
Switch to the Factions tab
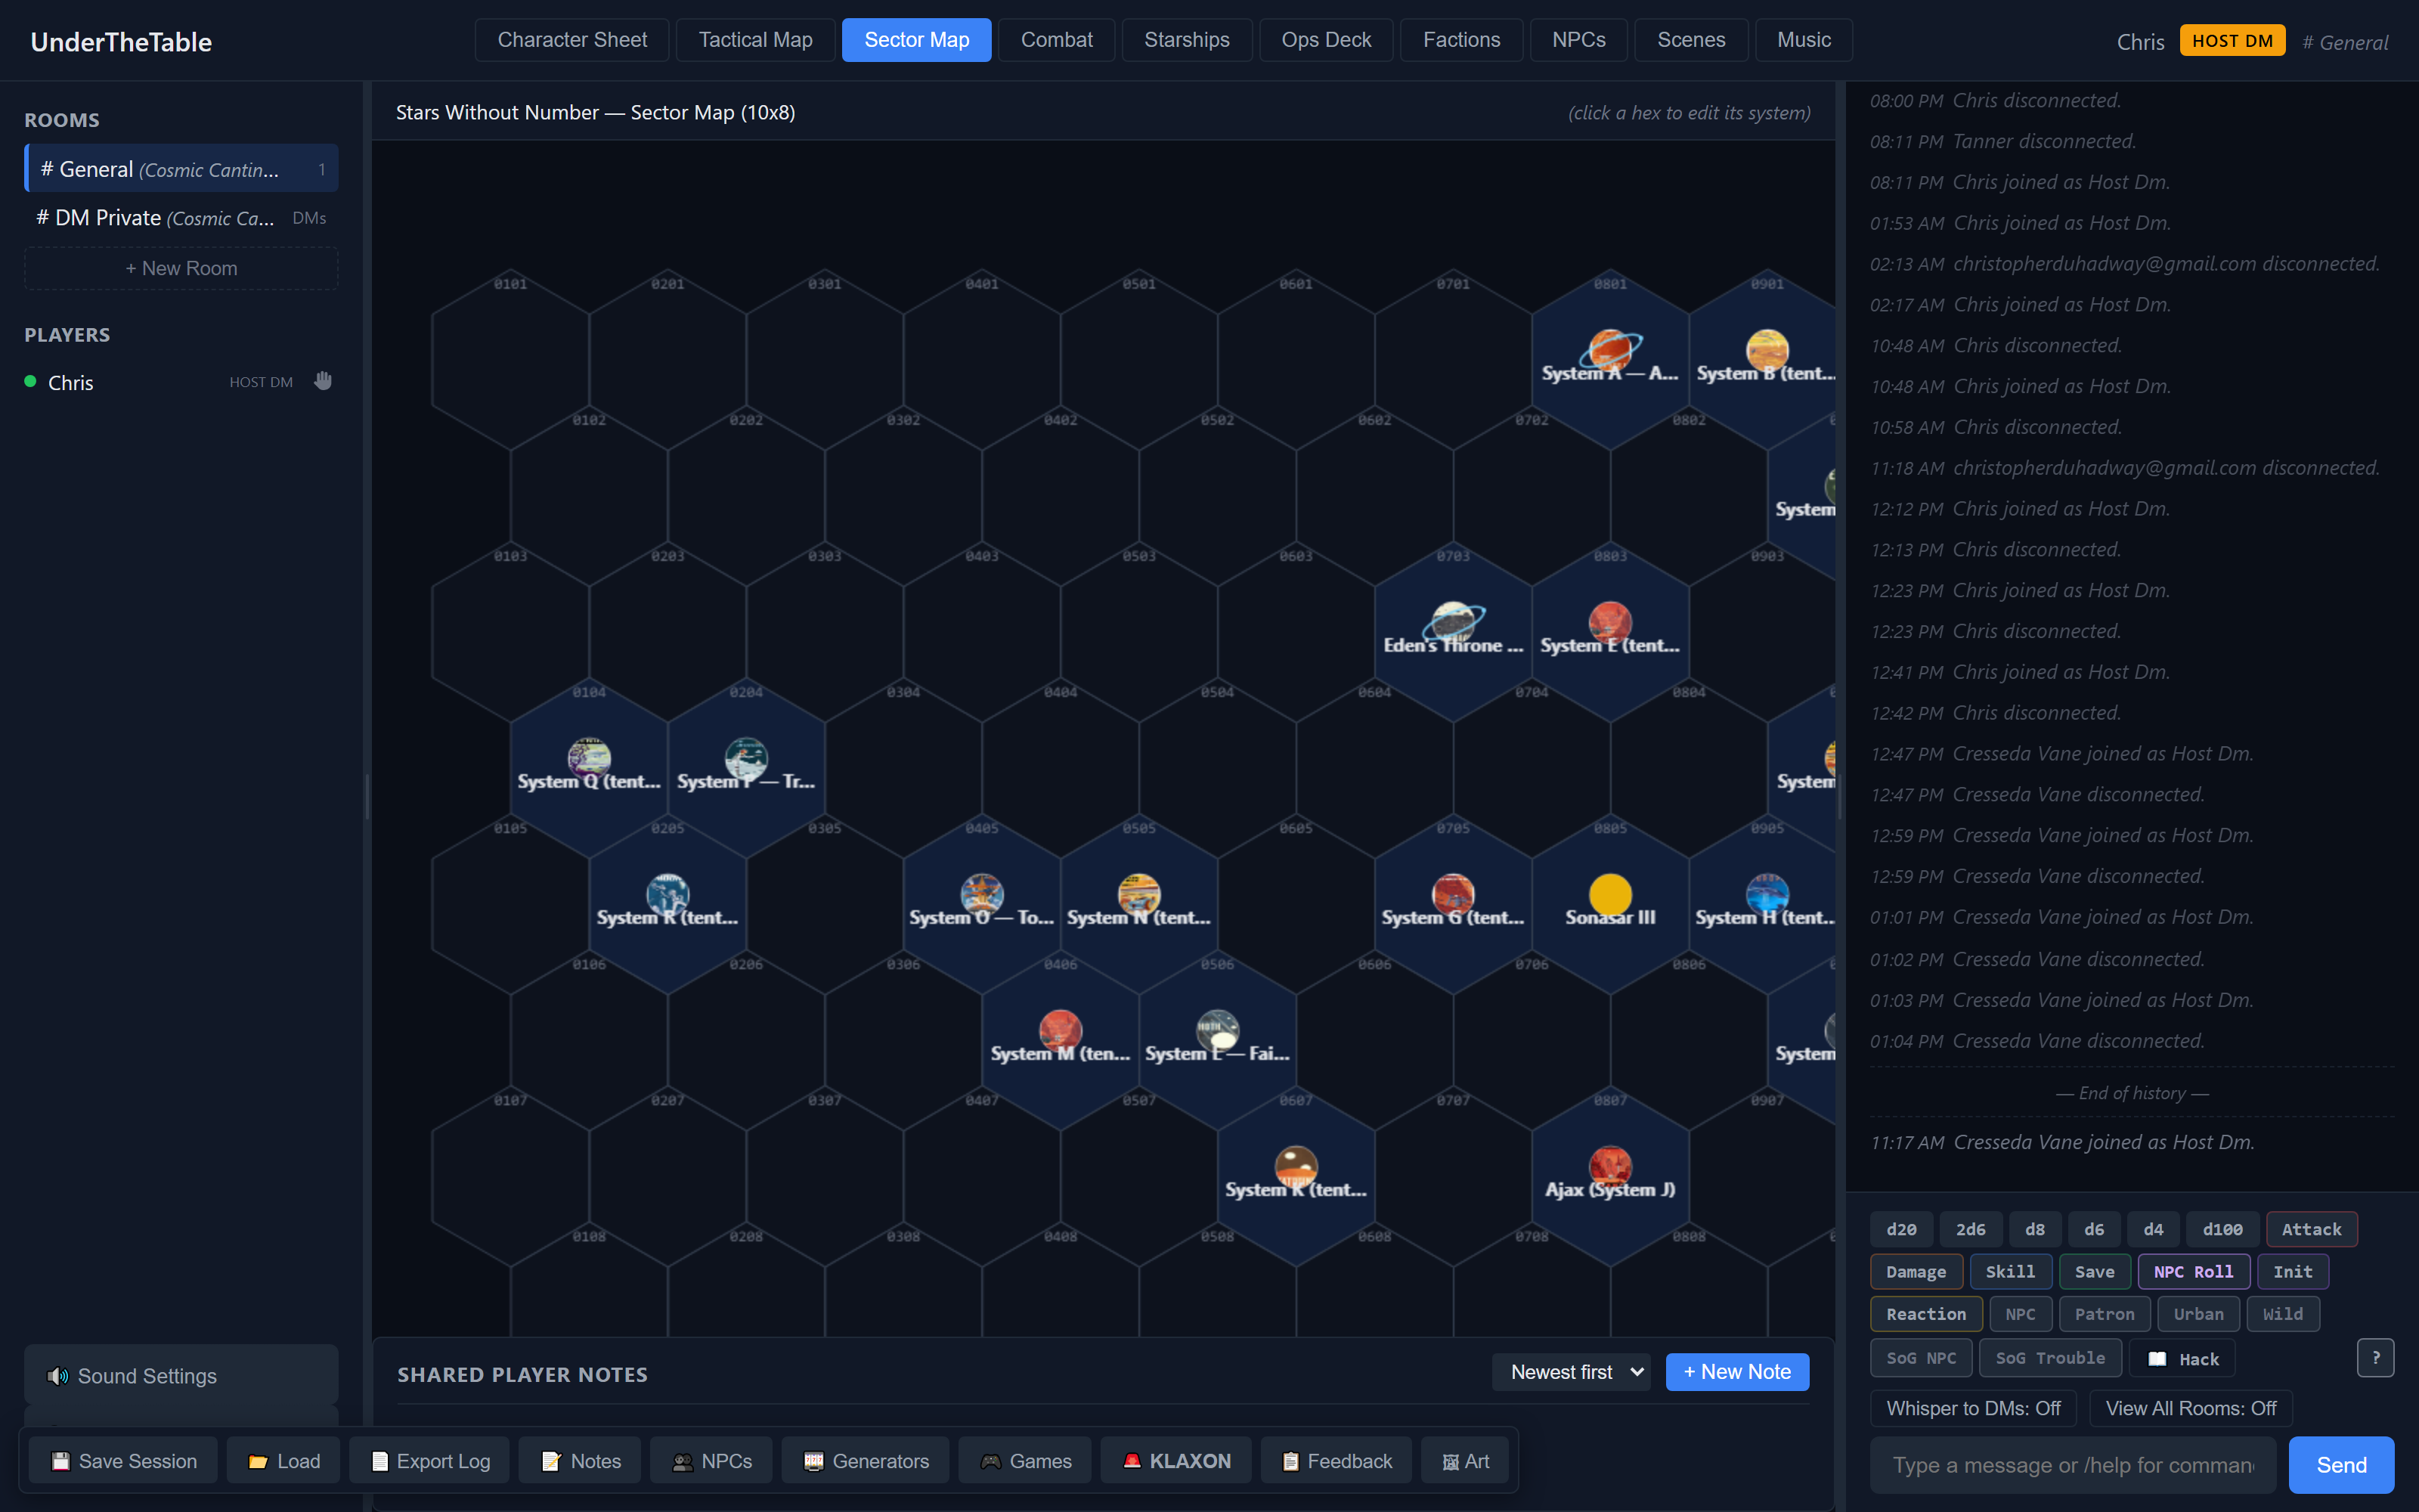tap(1461, 40)
